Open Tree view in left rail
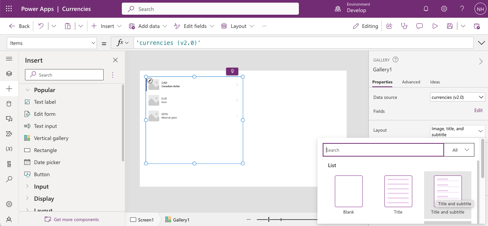This screenshot has height=226, width=488. [9, 74]
